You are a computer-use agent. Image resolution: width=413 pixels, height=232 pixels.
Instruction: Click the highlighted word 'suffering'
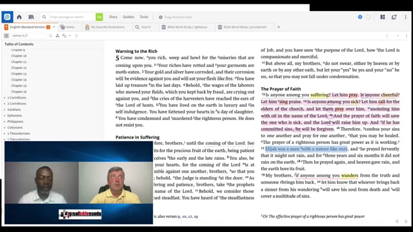(x=319, y=95)
